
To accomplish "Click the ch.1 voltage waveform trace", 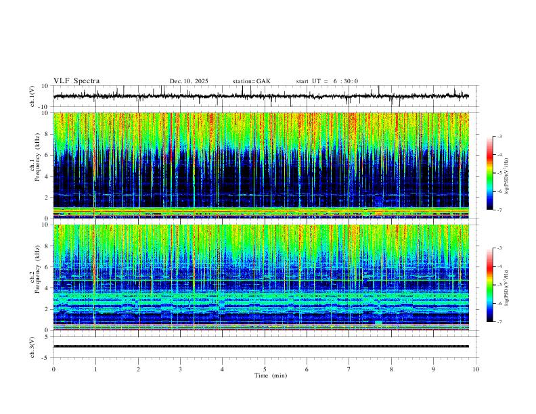I will click(x=261, y=96).
